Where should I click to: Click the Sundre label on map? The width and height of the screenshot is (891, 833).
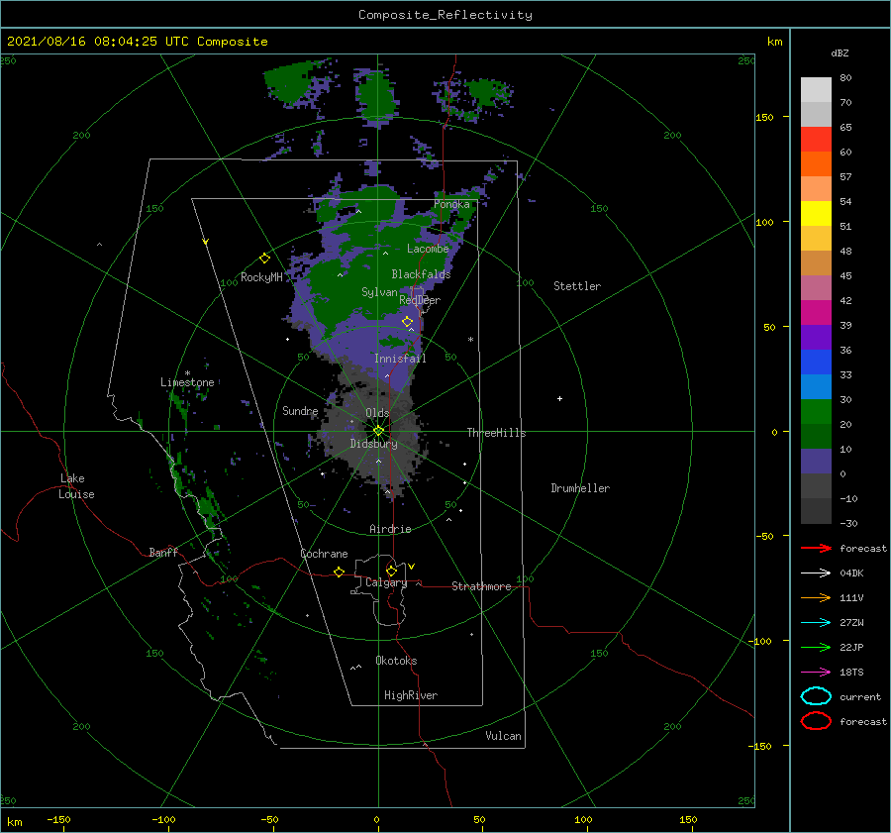coord(300,411)
